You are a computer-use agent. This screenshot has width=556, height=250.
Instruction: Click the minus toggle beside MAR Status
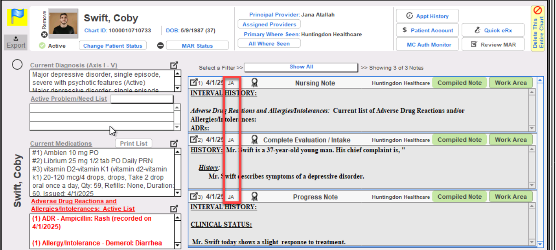point(160,46)
